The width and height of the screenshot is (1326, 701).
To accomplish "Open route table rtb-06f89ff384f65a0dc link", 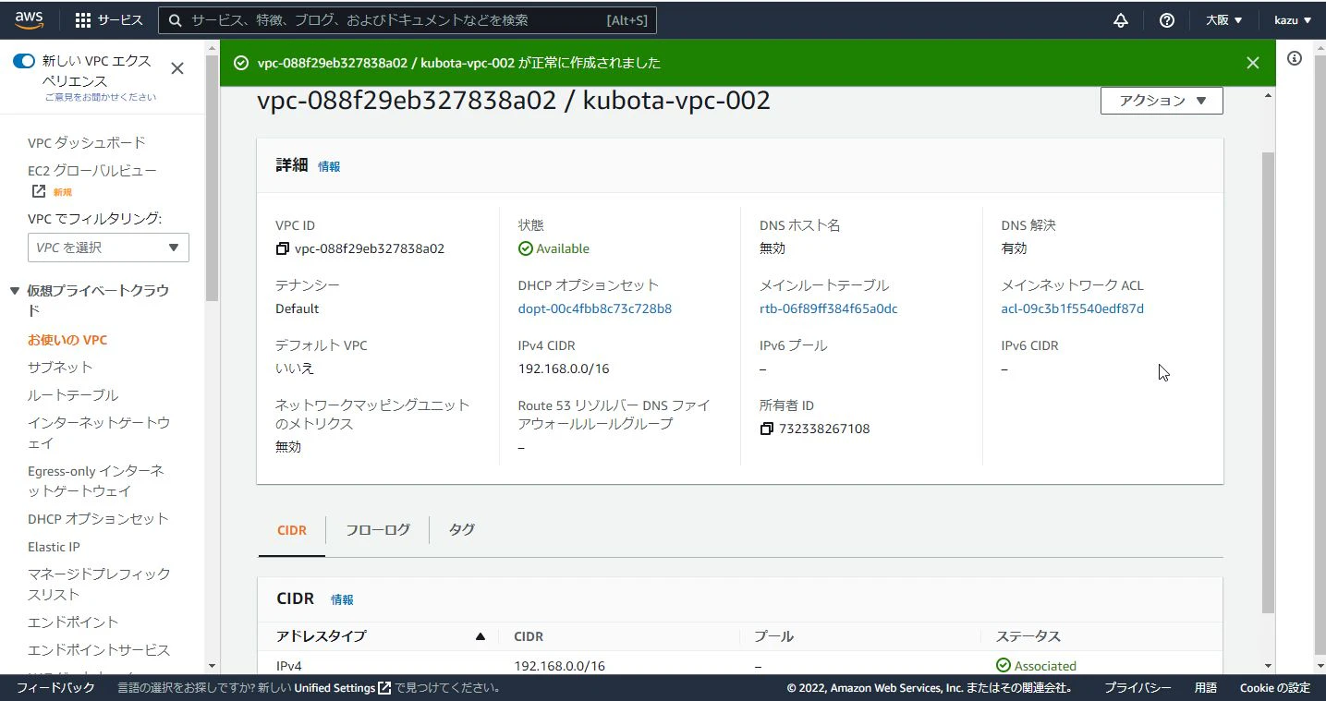I will coord(829,308).
